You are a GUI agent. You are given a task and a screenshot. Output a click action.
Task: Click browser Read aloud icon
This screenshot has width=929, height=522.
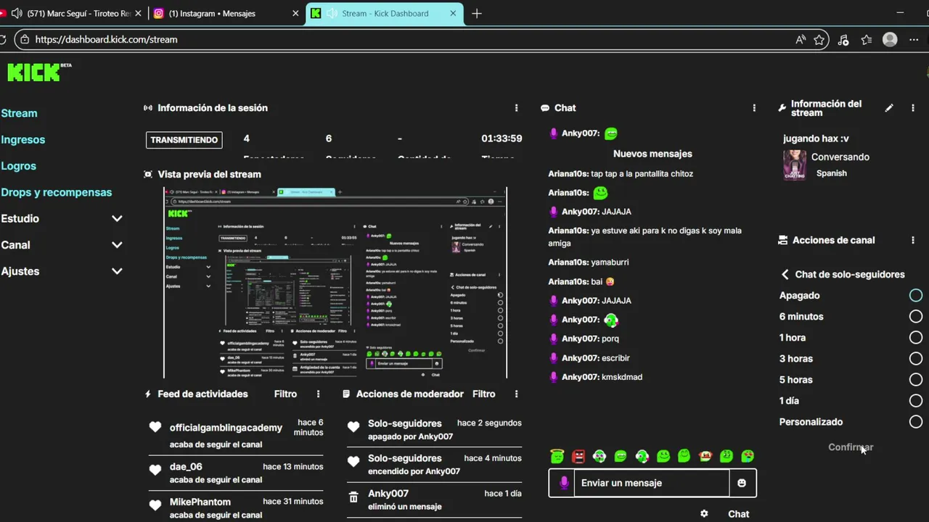801,40
